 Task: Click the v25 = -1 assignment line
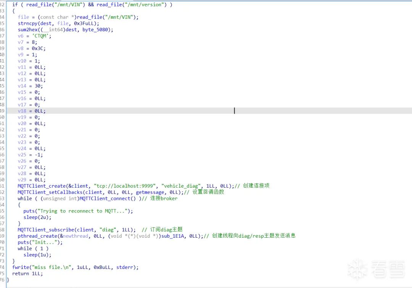30,155
